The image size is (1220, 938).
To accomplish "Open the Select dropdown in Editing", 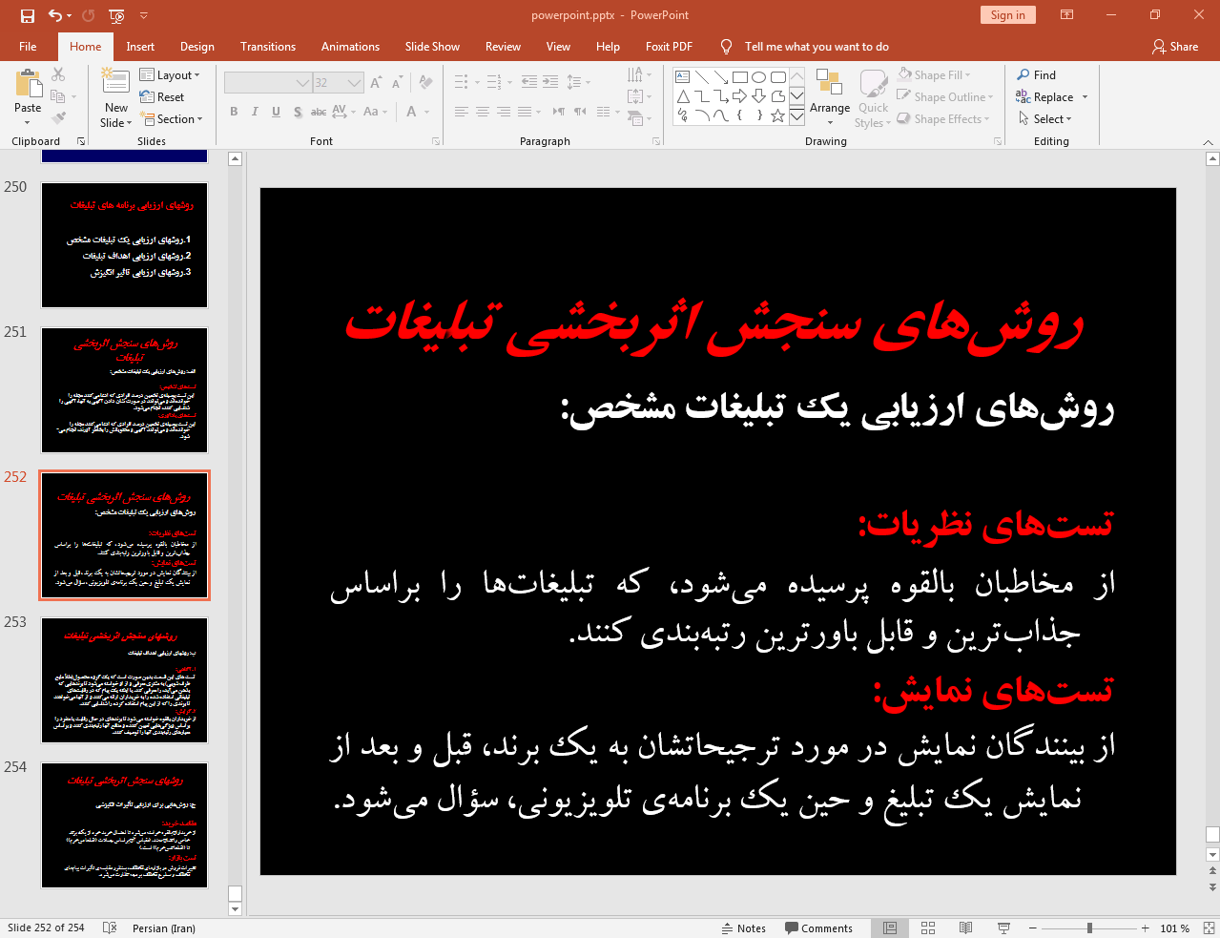I will click(x=1045, y=119).
